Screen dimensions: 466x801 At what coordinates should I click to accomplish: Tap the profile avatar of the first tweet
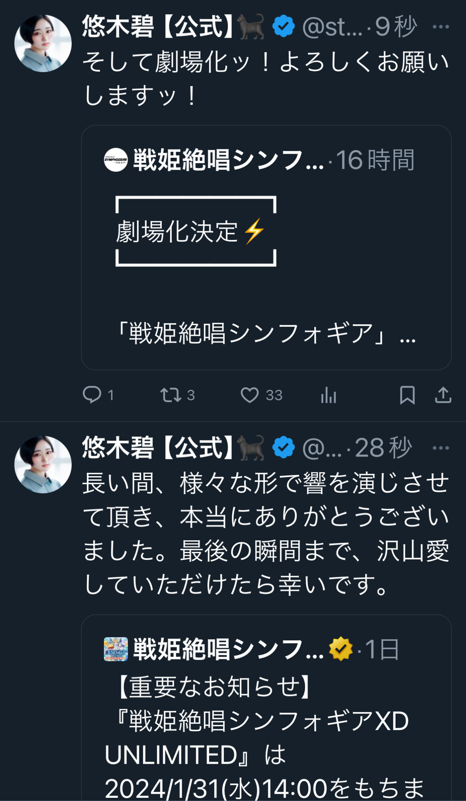[x=43, y=44]
